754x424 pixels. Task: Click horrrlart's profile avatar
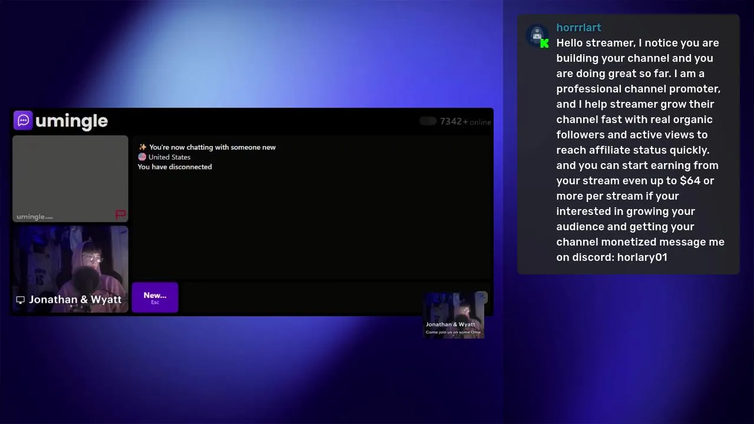click(537, 36)
